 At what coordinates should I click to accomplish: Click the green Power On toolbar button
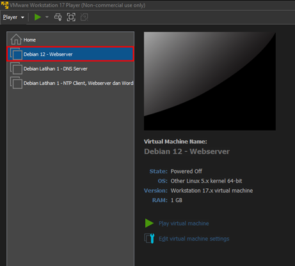tap(38, 17)
